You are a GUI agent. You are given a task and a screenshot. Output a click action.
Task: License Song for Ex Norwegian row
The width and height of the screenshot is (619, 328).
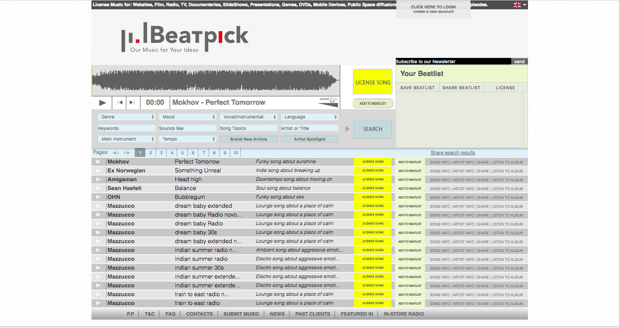[373, 171]
